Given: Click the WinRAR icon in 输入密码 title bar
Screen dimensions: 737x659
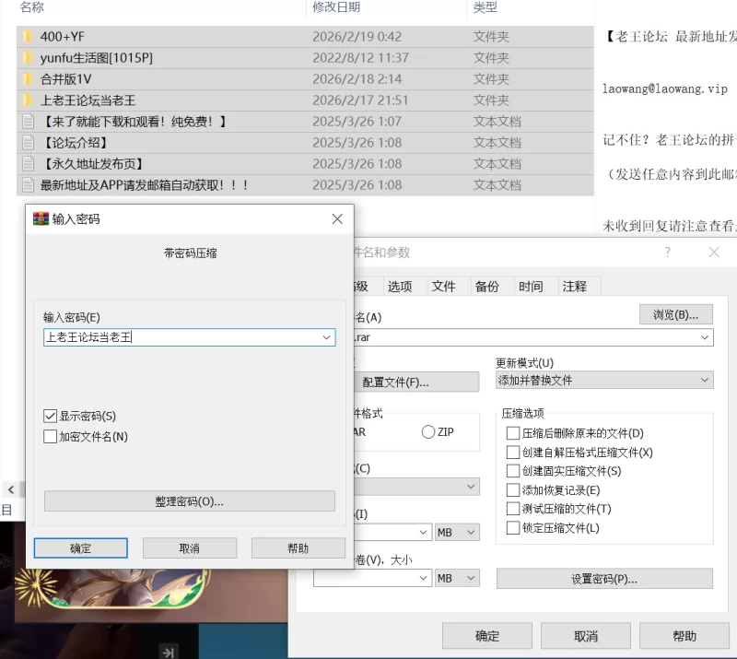Looking at the screenshot, I should tap(41, 218).
